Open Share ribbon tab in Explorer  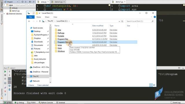click(47, 17)
